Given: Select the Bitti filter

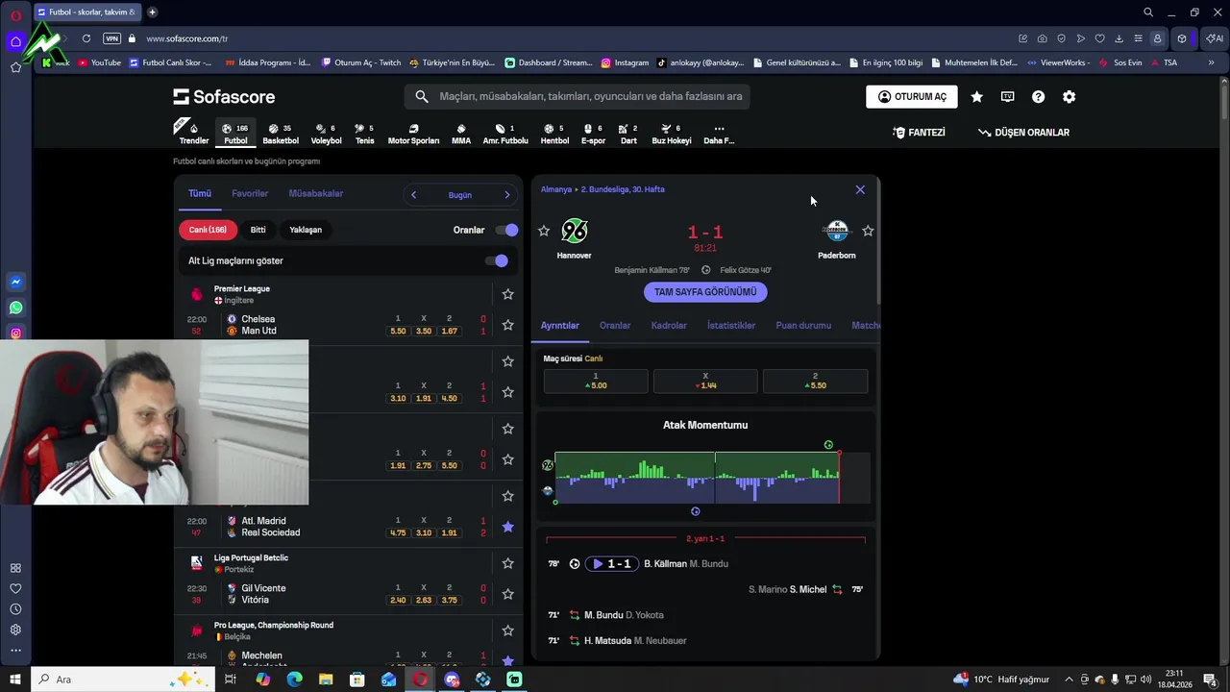Looking at the screenshot, I should pyautogui.click(x=258, y=230).
